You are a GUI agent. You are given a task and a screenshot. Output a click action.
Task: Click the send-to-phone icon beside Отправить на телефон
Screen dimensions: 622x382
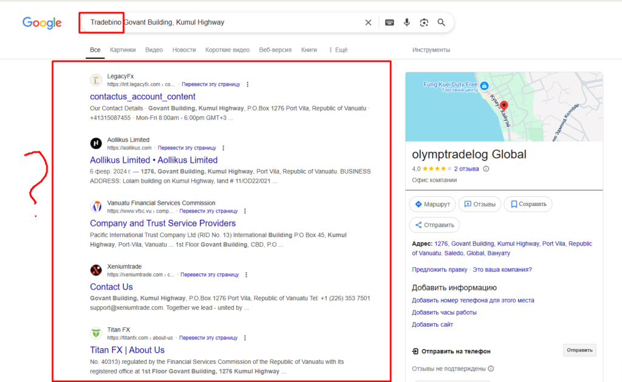click(415, 352)
